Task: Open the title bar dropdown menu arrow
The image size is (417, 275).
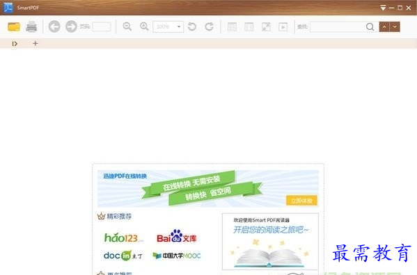Action: tap(383, 8)
